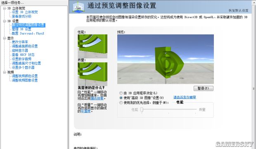The image size is (256, 149).
Task: Click 恢复默认设置 link at top right
Action: tap(238, 10)
